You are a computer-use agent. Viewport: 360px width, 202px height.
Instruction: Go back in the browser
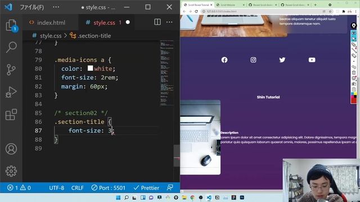coord(184,11)
